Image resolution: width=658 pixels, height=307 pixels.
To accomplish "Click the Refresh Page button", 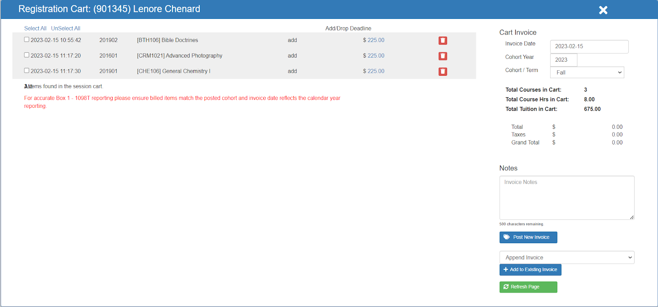I will click(528, 287).
